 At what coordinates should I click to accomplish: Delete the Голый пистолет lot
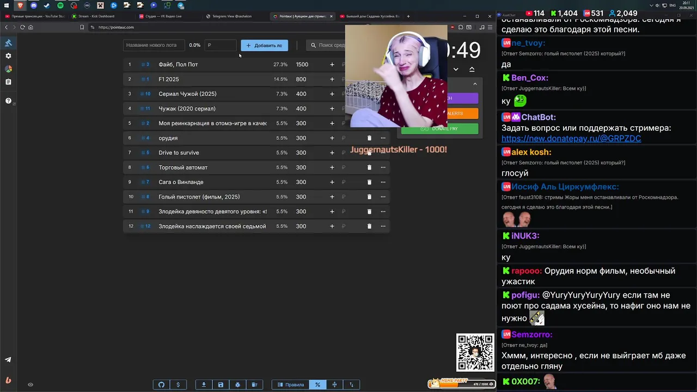pyautogui.click(x=369, y=197)
